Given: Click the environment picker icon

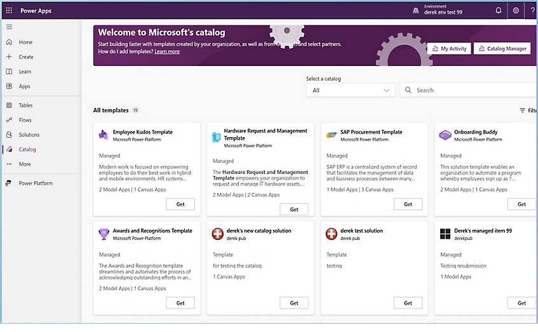Looking at the screenshot, I should (x=415, y=11).
